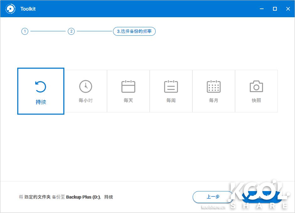
Task: Choose the 每月 monthly calendar grid icon
Action: click(214, 86)
